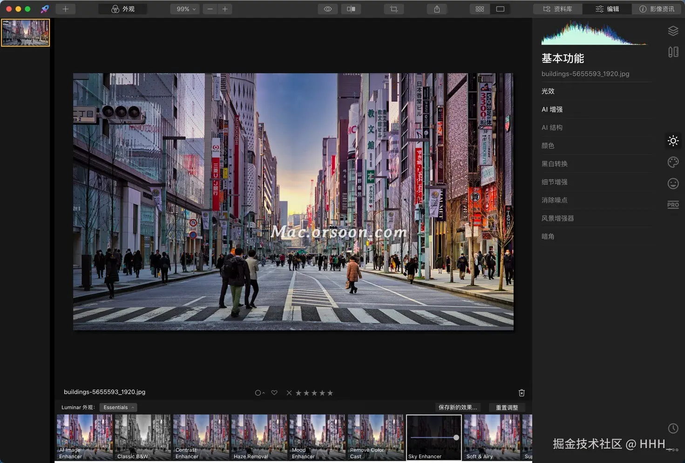The height and width of the screenshot is (463, 685).
Task: Open the Layers panel icon
Action: pos(673,31)
